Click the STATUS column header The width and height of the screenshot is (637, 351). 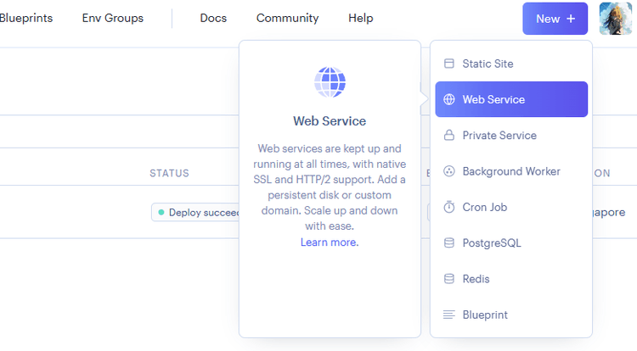click(x=169, y=173)
